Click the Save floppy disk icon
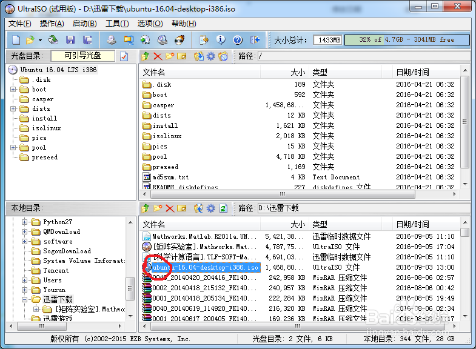 coord(70,40)
